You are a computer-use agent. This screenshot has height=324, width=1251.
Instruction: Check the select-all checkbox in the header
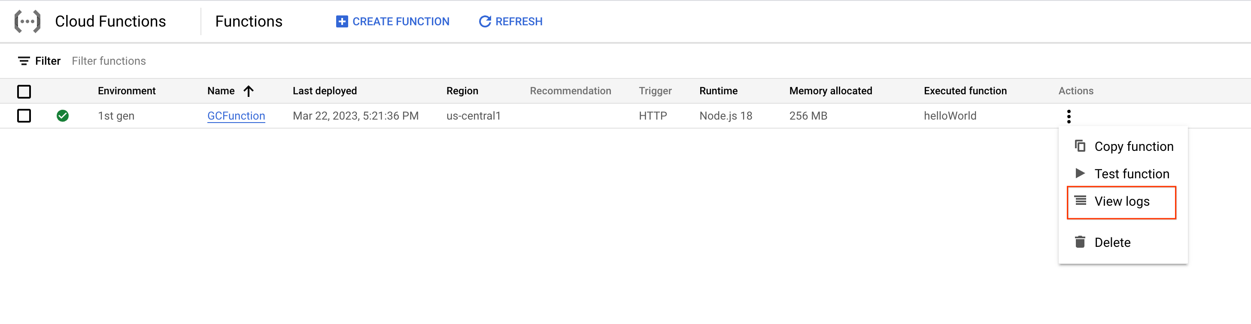click(x=24, y=91)
